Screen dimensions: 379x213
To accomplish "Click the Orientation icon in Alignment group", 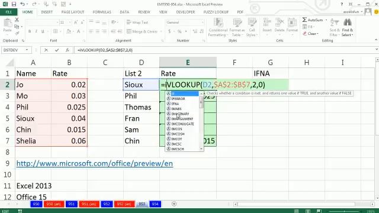I will click(114, 22).
